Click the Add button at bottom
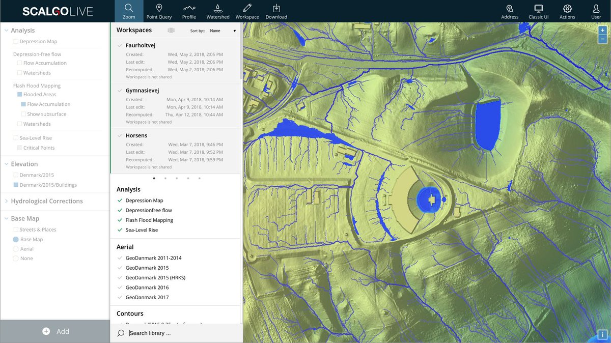 55,331
